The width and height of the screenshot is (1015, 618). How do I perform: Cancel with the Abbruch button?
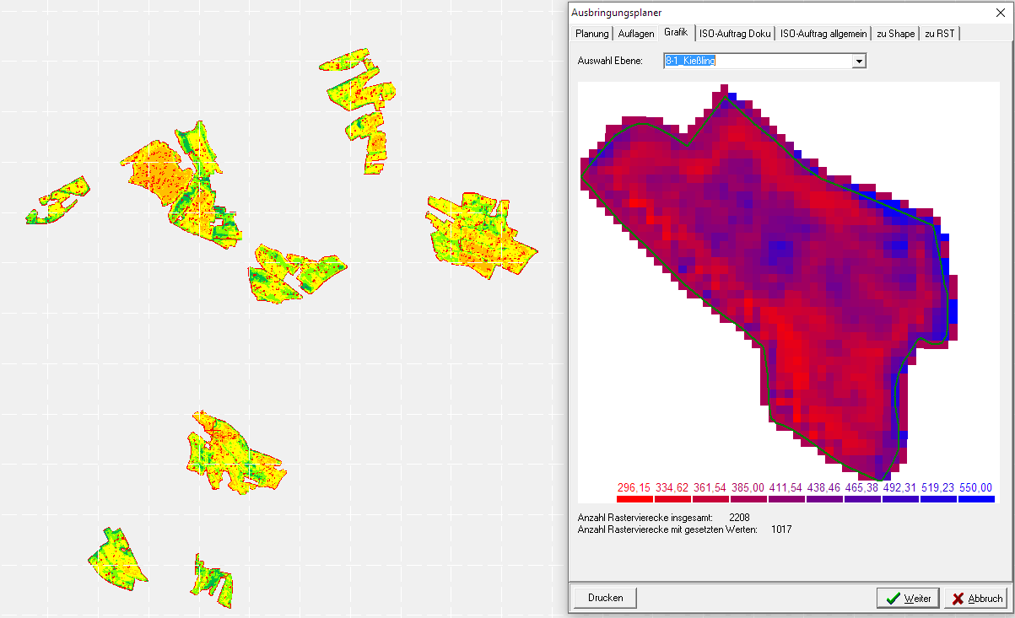pyautogui.click(x=976, y=598)
